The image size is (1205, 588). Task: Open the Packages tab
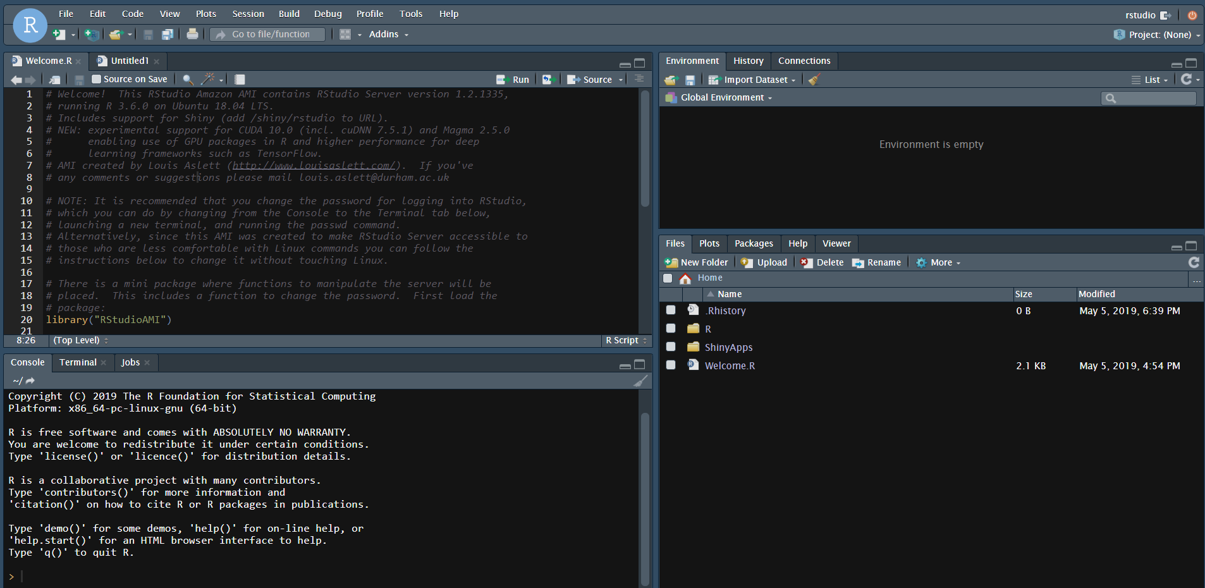coord(754,243)
